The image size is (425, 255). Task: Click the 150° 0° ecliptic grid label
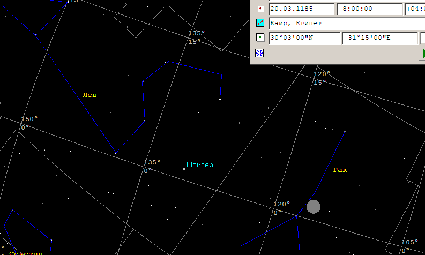29,123
